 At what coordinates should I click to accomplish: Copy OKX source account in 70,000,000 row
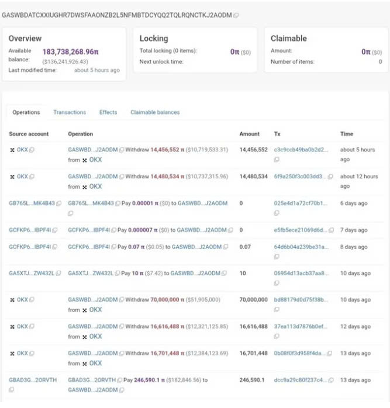pos(32,300)
